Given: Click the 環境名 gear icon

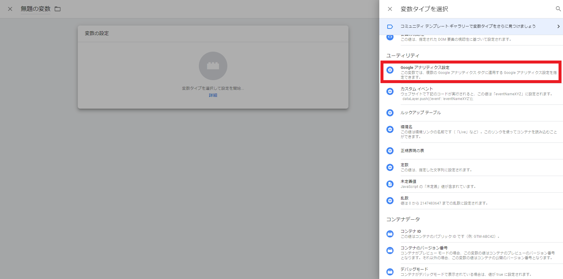Looking at the screenshot, I should (390, 129).
